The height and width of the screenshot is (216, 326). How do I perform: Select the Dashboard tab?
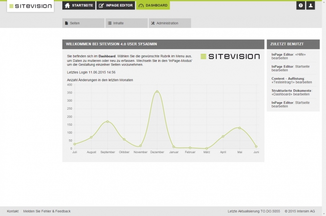point(153,5)
